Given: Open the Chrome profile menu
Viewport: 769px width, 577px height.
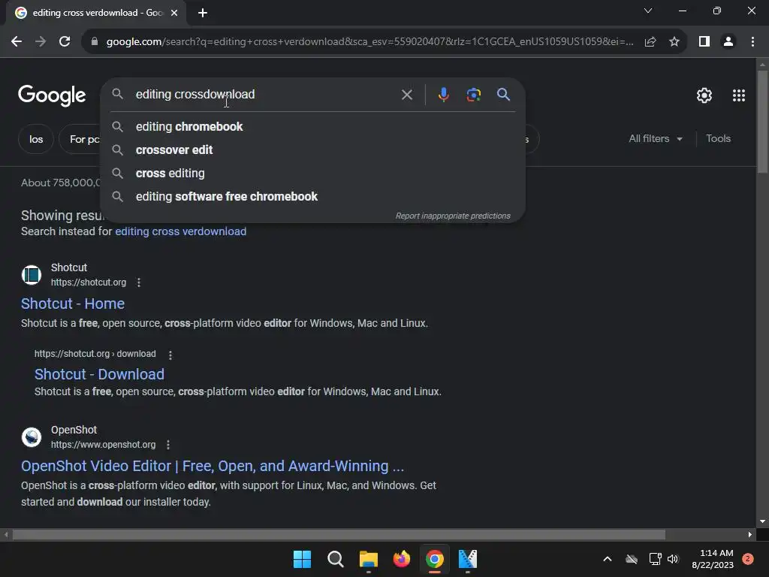Looking at the screenshot, I should (x=728, y=42).
